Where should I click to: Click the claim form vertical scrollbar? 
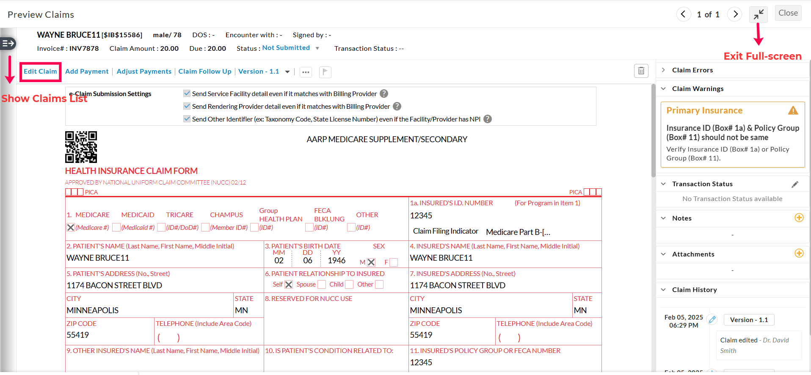654,130
